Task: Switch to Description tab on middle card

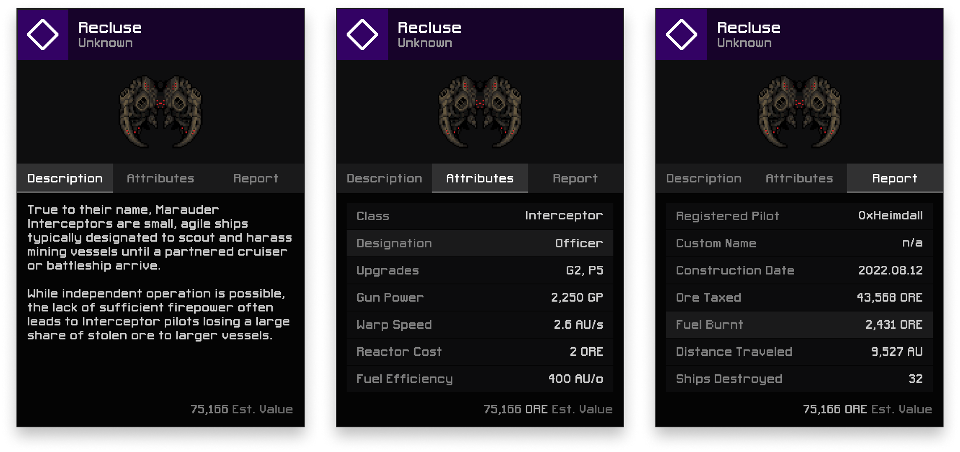Action: 384,178
